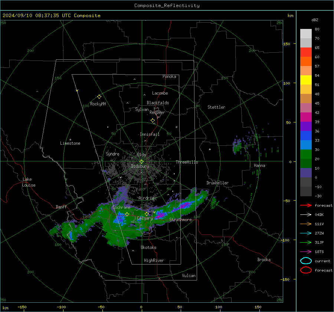Click the magenta swatch between 42 and 39 dBZ
This screenshot has height=312, width=334.
tap(306, 117)
